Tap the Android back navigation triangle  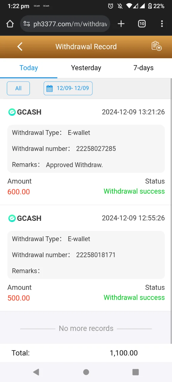tap(36, 372)
